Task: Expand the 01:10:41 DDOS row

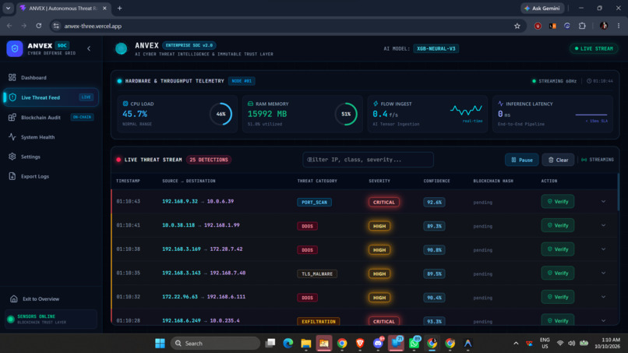Action: (x=603, y=225)
